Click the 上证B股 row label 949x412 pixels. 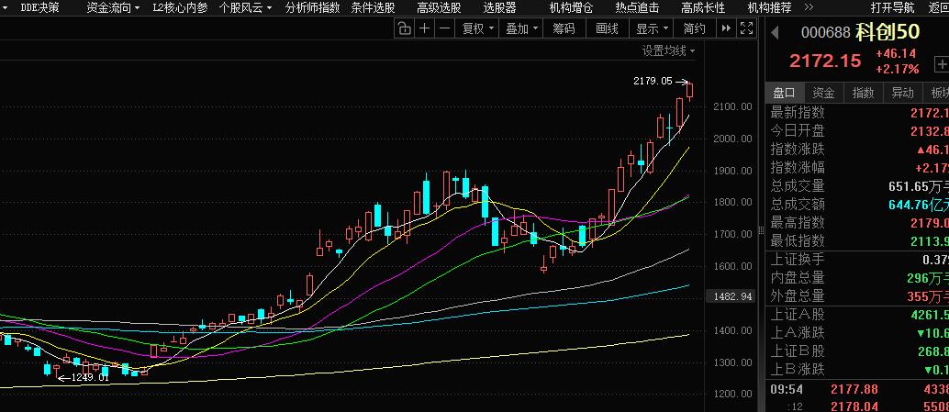[798, 351]
